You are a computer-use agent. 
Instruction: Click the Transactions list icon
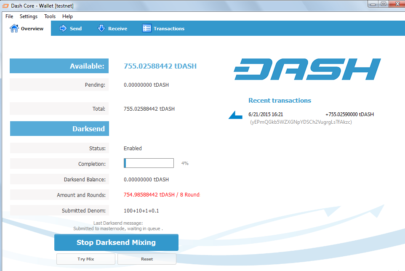(x=147, y=28)
